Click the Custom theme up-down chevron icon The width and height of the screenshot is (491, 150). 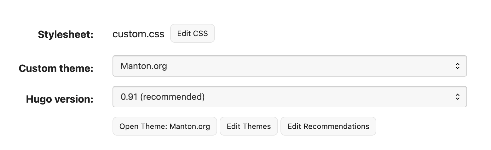tap(457, 66)
